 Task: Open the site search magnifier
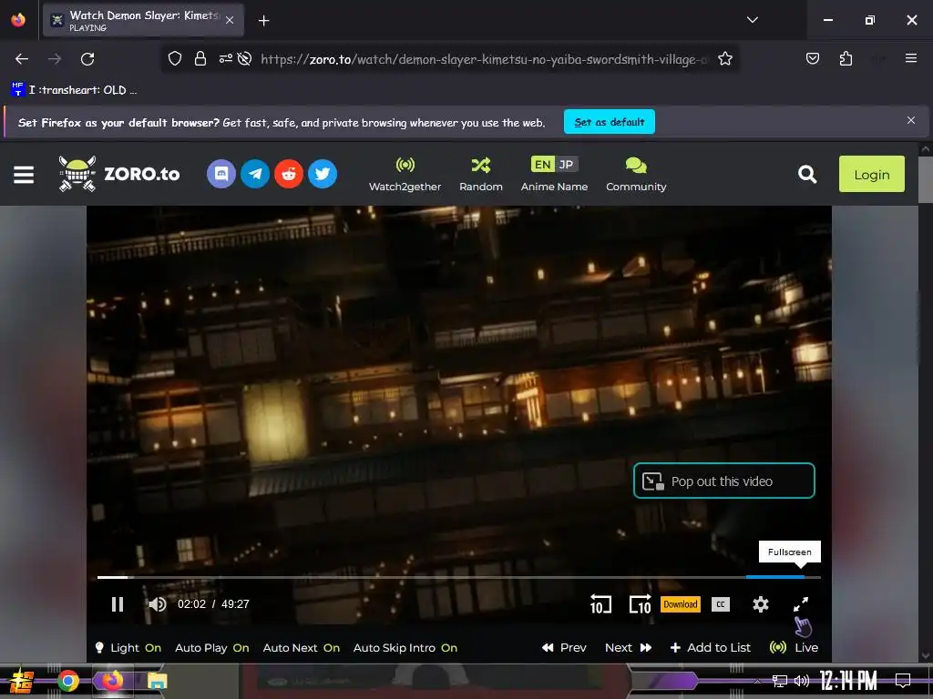tap(807, 174)
